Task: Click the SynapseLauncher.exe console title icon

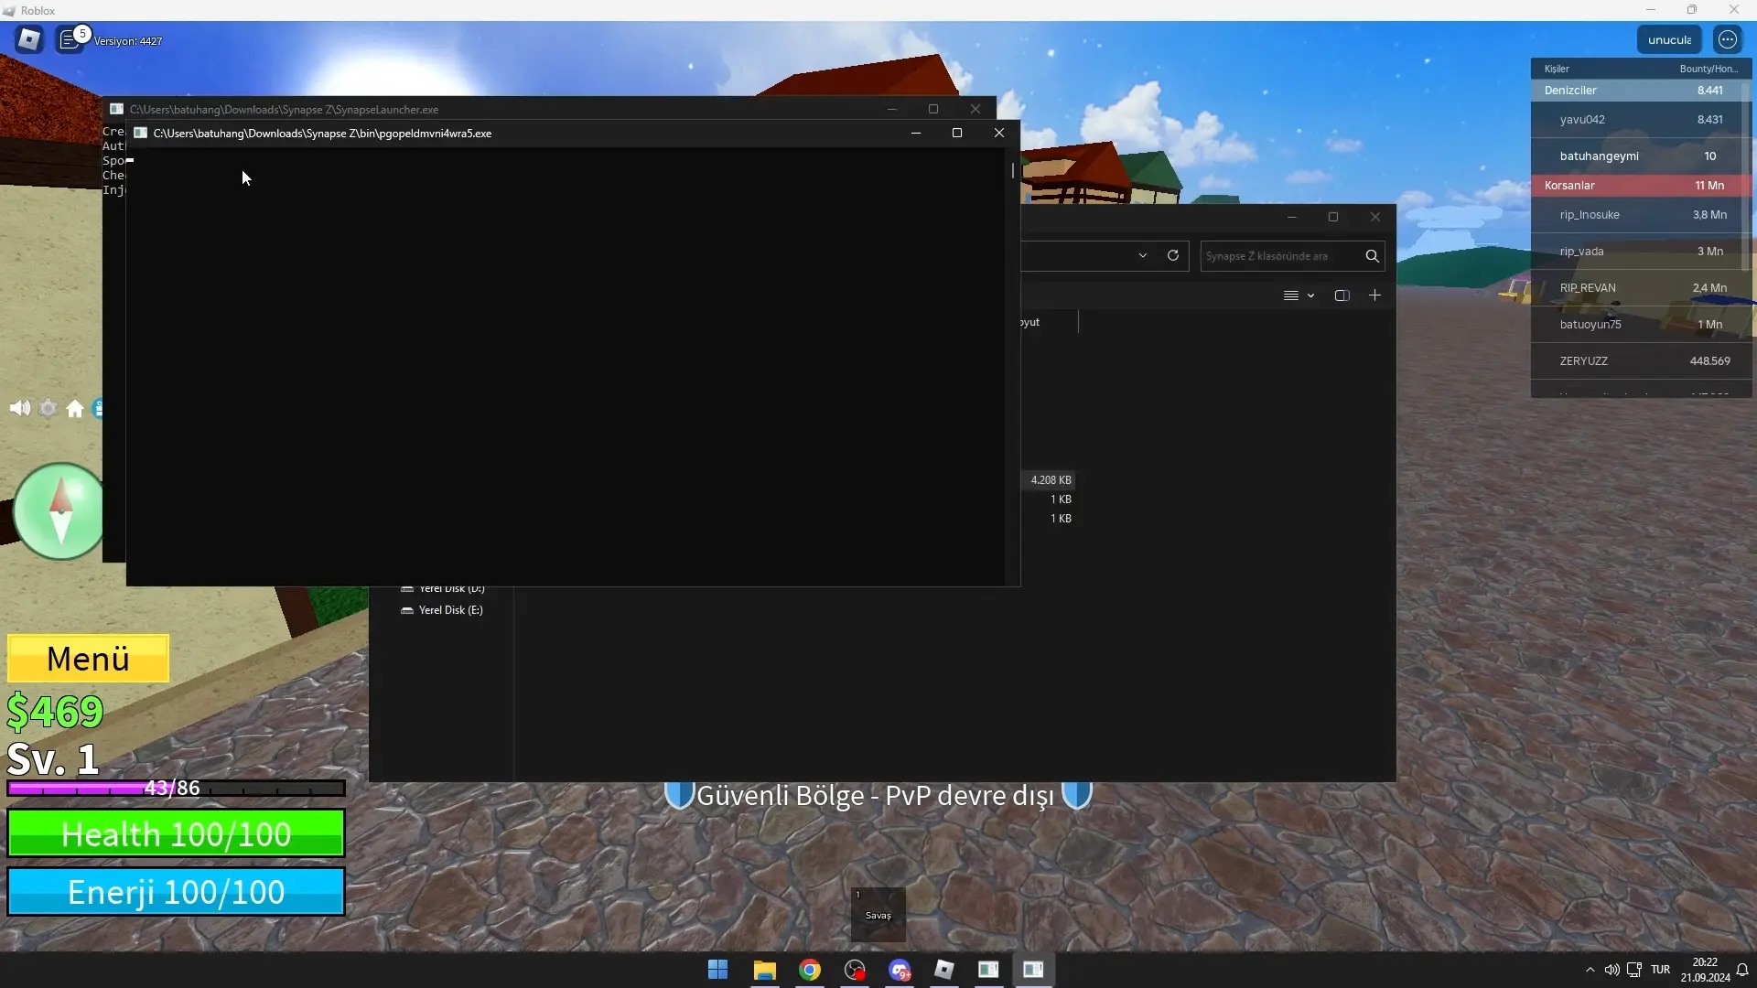Action: [117, 109]
